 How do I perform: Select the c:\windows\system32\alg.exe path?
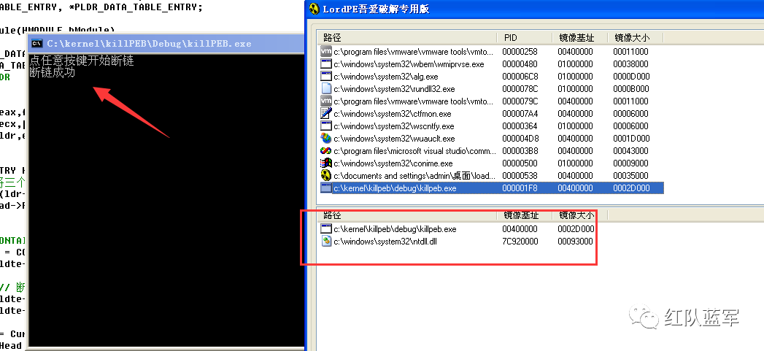386,77
